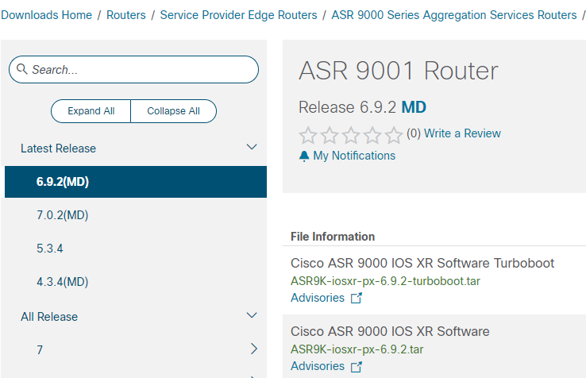The image size is (586, 378).
Task: Click the My Notifications bell icon
Action: pos(304,156)
